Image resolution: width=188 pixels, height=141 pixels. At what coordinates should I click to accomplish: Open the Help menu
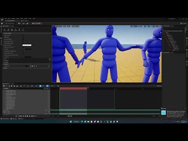pyautogui.click(x=34, y=18)
